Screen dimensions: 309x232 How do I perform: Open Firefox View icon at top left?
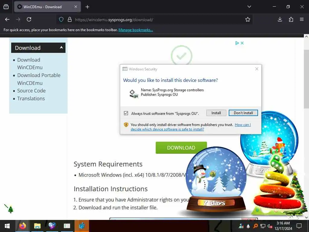pyautogui.click(x=6, y=7)
